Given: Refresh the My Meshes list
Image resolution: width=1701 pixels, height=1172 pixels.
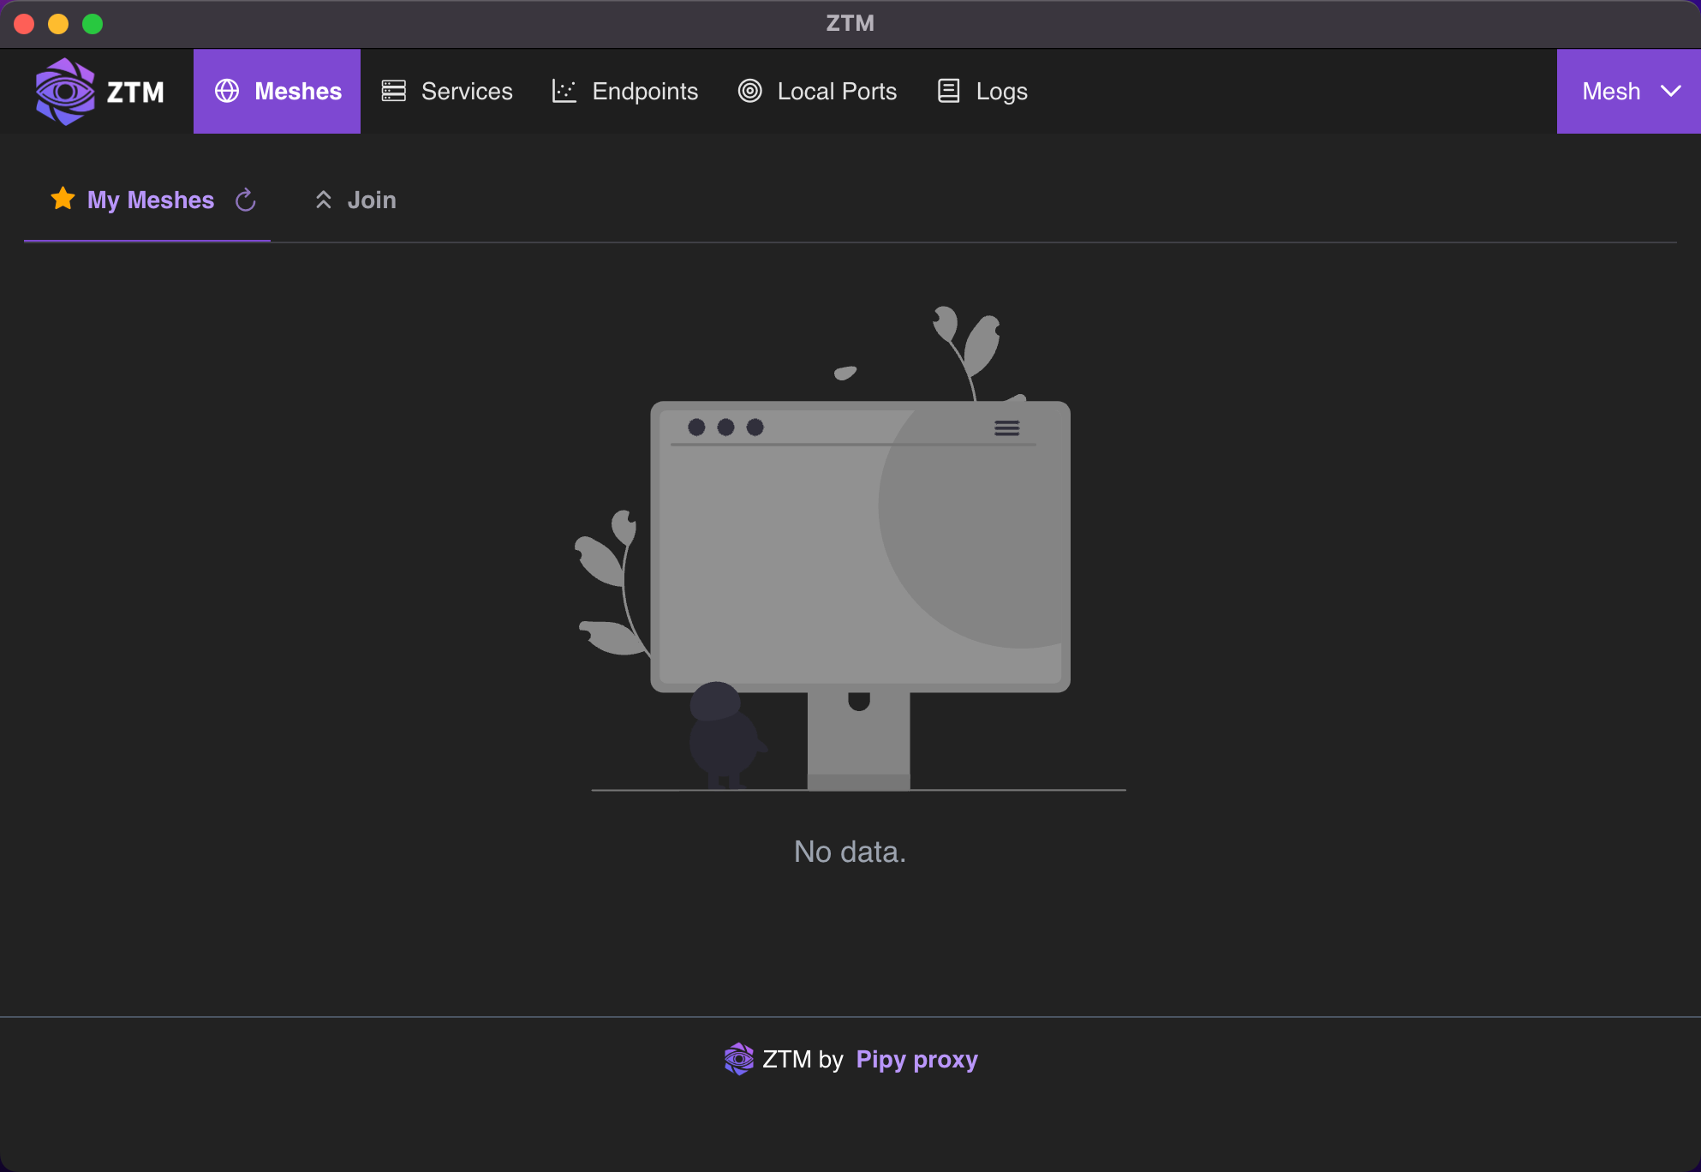Looking at the screenshot, I should 246,200.
